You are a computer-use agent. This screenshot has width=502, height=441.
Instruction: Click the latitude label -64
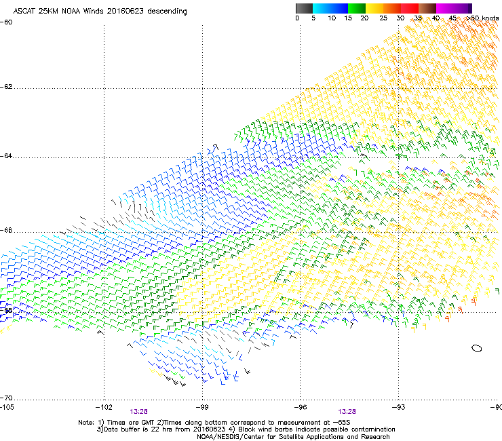tap(6, 156)
